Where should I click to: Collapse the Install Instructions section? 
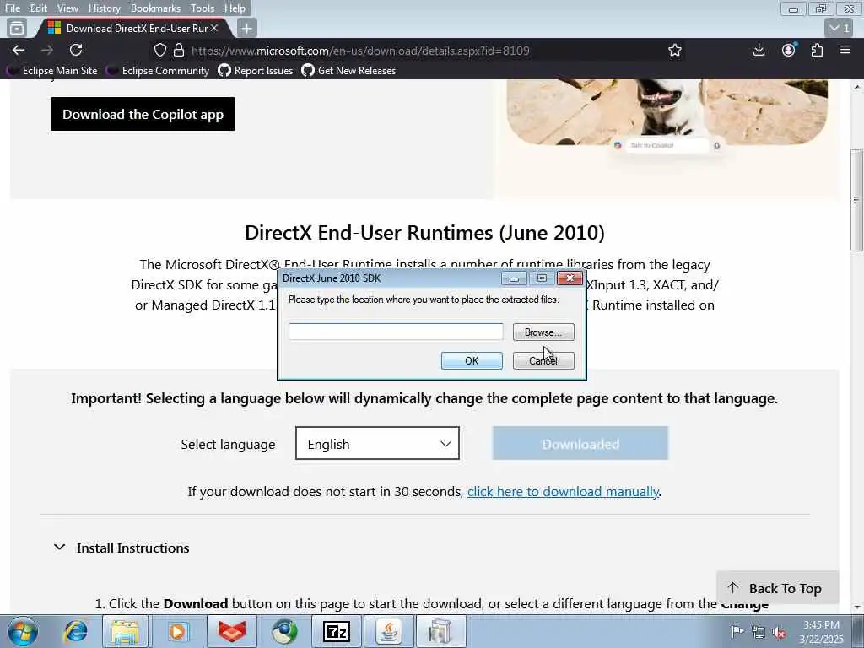[x=121, y=548]
